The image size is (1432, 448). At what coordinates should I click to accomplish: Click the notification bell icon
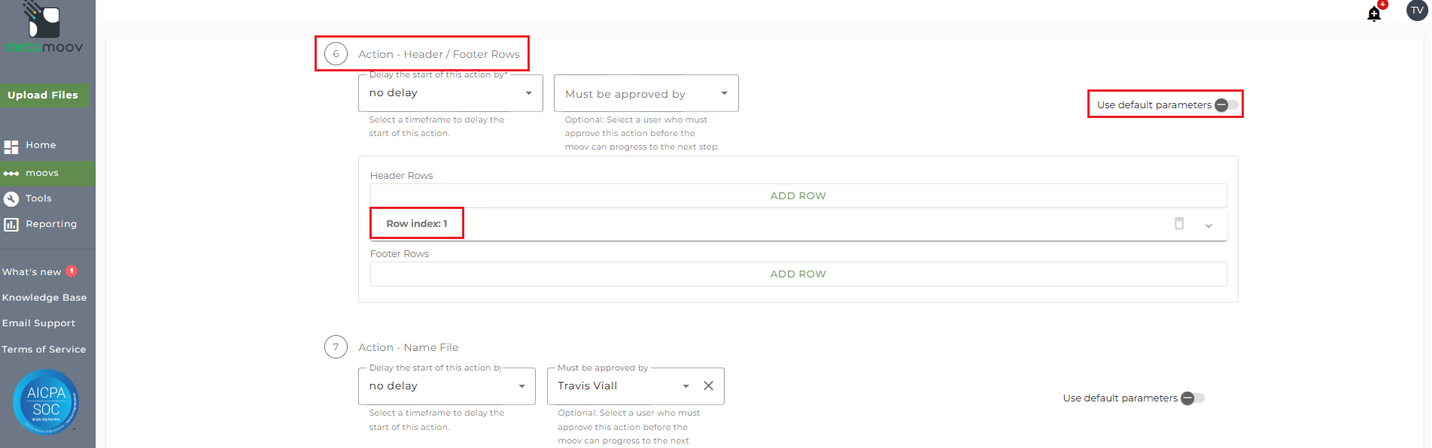click(1374, 14)
